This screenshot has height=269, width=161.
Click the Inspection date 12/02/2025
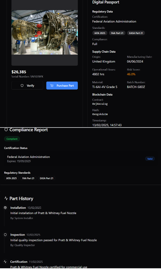[x=33, y=235]
